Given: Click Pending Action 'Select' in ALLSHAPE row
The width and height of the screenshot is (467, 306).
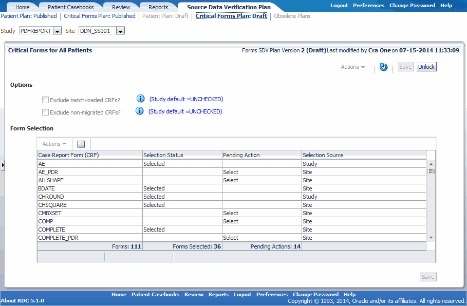Looking at the screenshot, I should pyautogui.click(x=231, y=180).
